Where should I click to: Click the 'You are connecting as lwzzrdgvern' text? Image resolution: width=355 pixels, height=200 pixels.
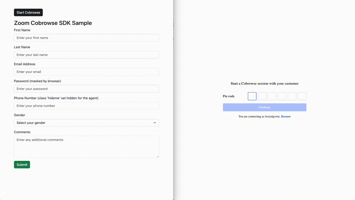click(x=259, y=117)
